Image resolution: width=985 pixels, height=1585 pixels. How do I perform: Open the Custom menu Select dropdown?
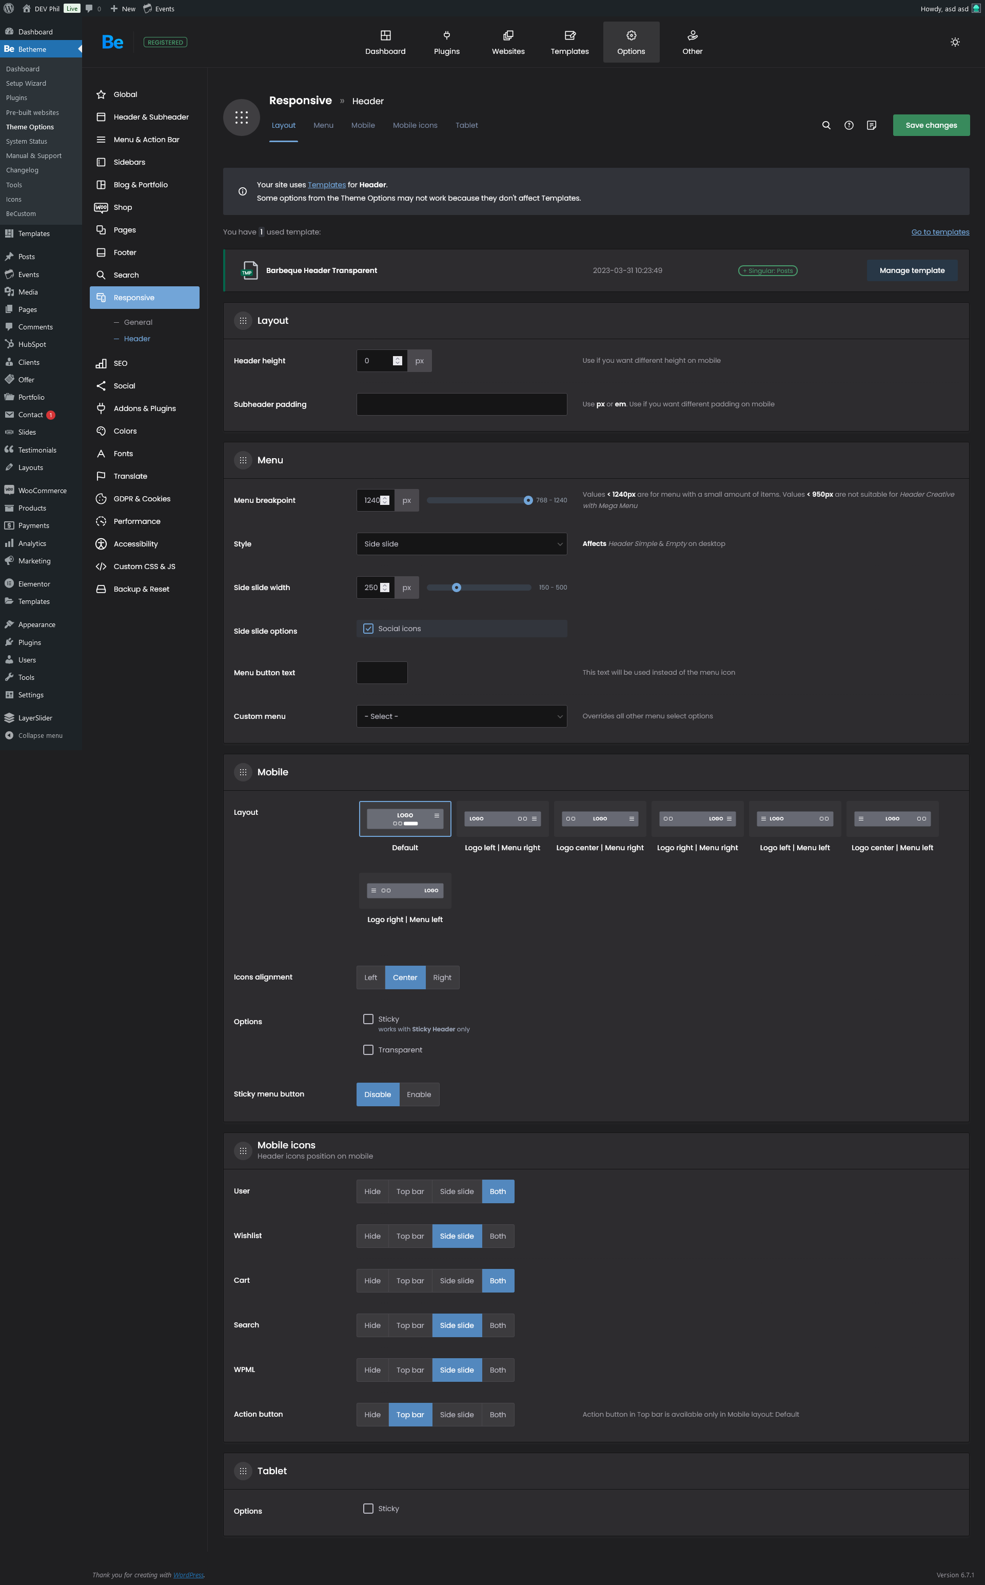pos(462,717)
